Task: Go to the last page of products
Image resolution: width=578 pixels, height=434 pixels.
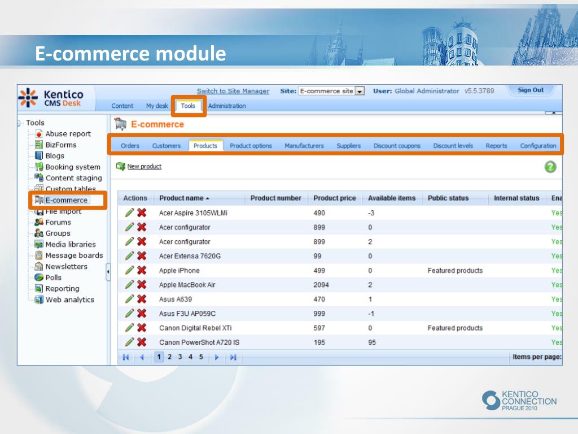Action: (x=233, y=357)
